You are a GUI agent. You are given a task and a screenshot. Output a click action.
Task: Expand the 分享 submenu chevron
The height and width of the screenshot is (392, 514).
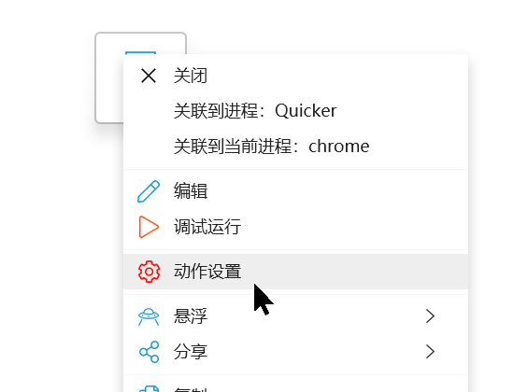[430, 352]
